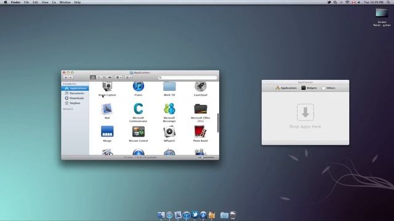Open Image Capture in Applications window

point(107,87)
